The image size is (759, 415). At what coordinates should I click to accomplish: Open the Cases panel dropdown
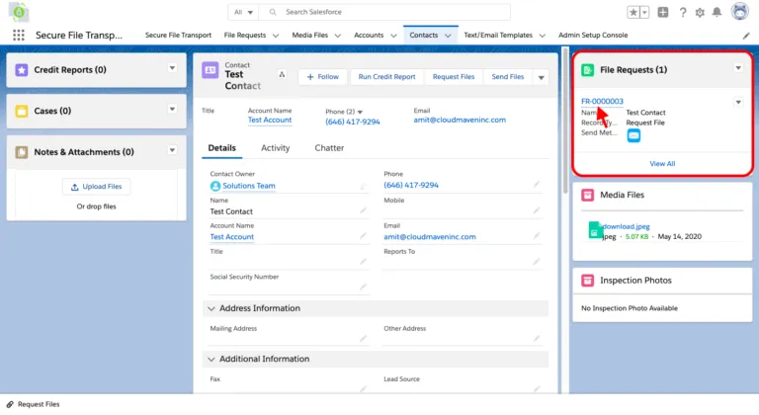tap(172, 110)
